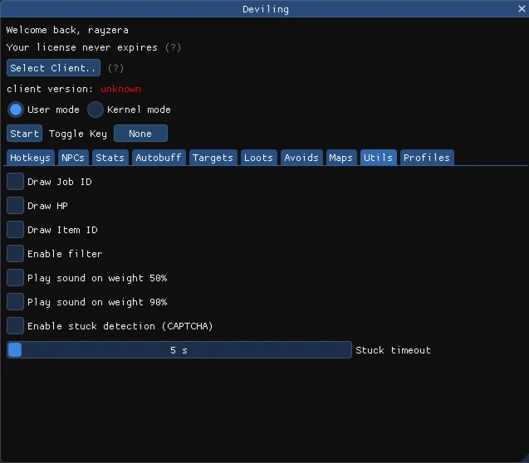Close the Deviling window
This screenshot has height=463, width=529.
click(521, 9)
